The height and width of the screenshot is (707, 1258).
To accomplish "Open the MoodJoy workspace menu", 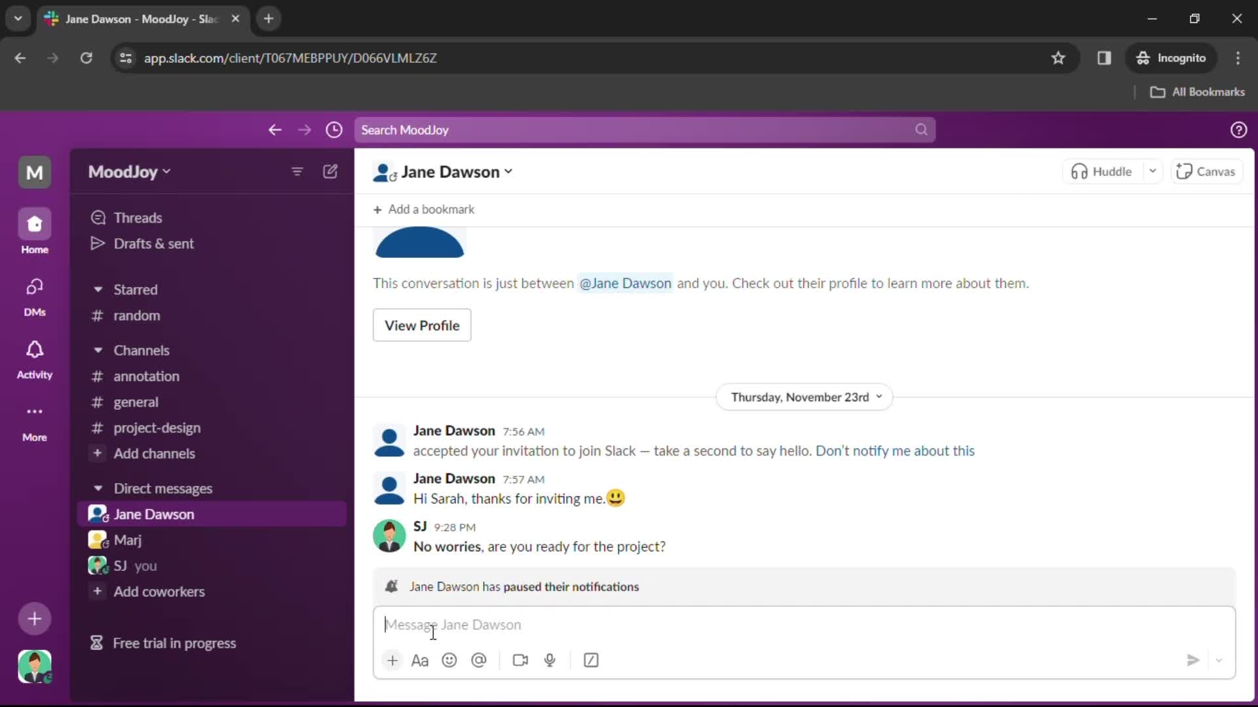I will click(130, 172).
